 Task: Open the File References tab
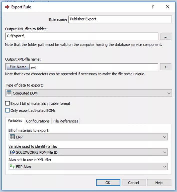tap(66, 121)
